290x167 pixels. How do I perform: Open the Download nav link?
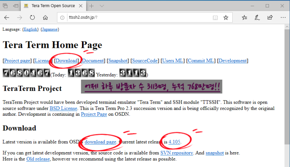(66, 61)
